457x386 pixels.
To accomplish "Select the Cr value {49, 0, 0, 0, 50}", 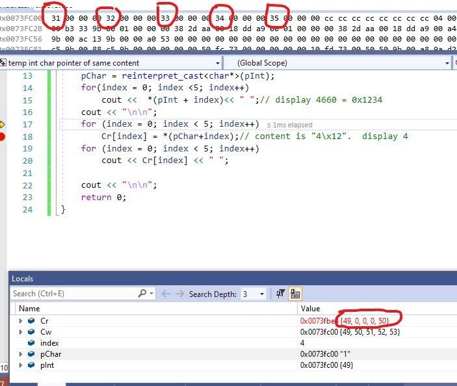I will [x=365, y=321].
